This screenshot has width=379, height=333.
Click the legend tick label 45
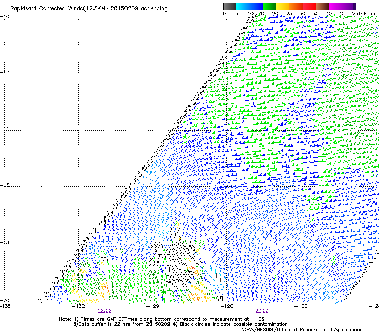(x=342, y=14)
